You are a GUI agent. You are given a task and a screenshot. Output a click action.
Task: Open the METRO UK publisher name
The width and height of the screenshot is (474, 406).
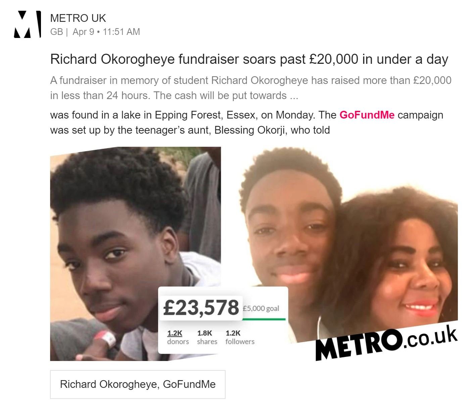pos(78,18)
